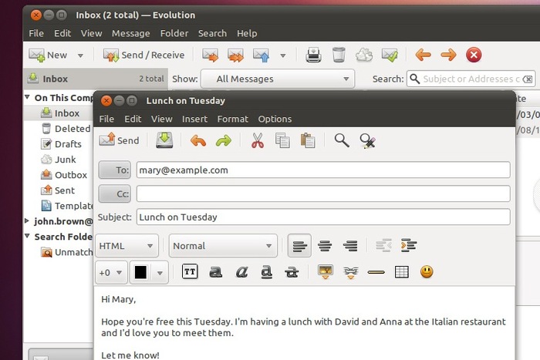
Task: Open the HTML format mode dropdown
Action: [x=127, y=246]
